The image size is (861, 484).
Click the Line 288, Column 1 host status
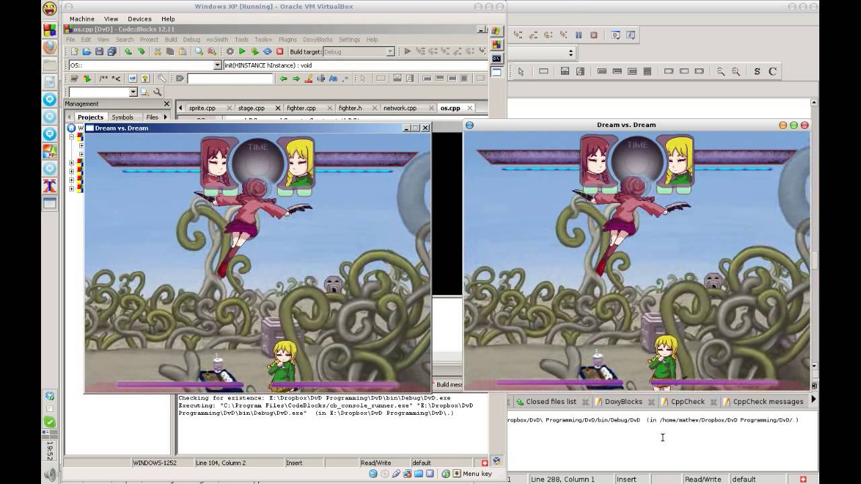tap(562, 479)
